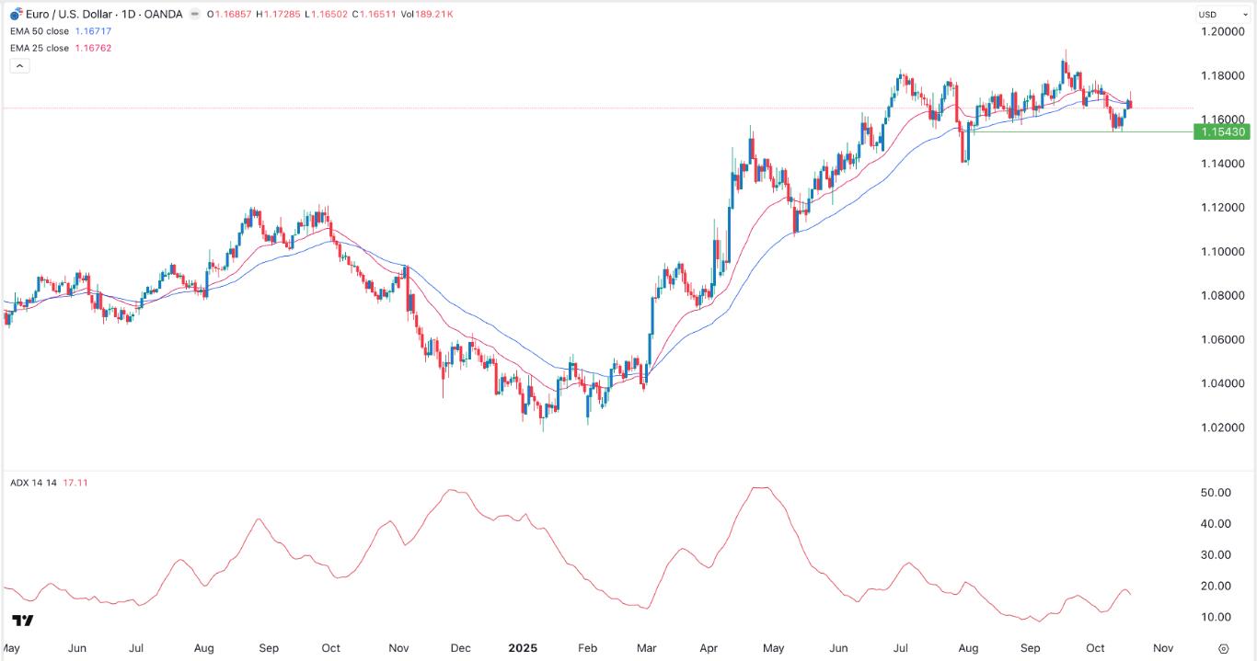Click the EMA 50 value 1.16717
The width and height of the screenshot is (1257, 661).
coord(90,31)
